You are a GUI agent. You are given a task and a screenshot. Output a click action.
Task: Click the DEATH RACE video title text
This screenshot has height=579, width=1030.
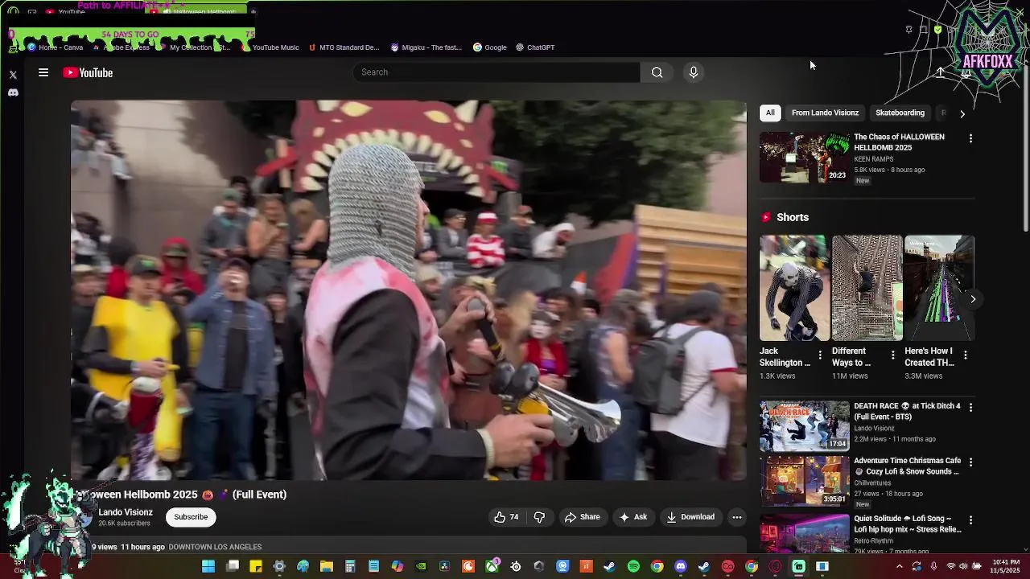click(x=907, y=412)
